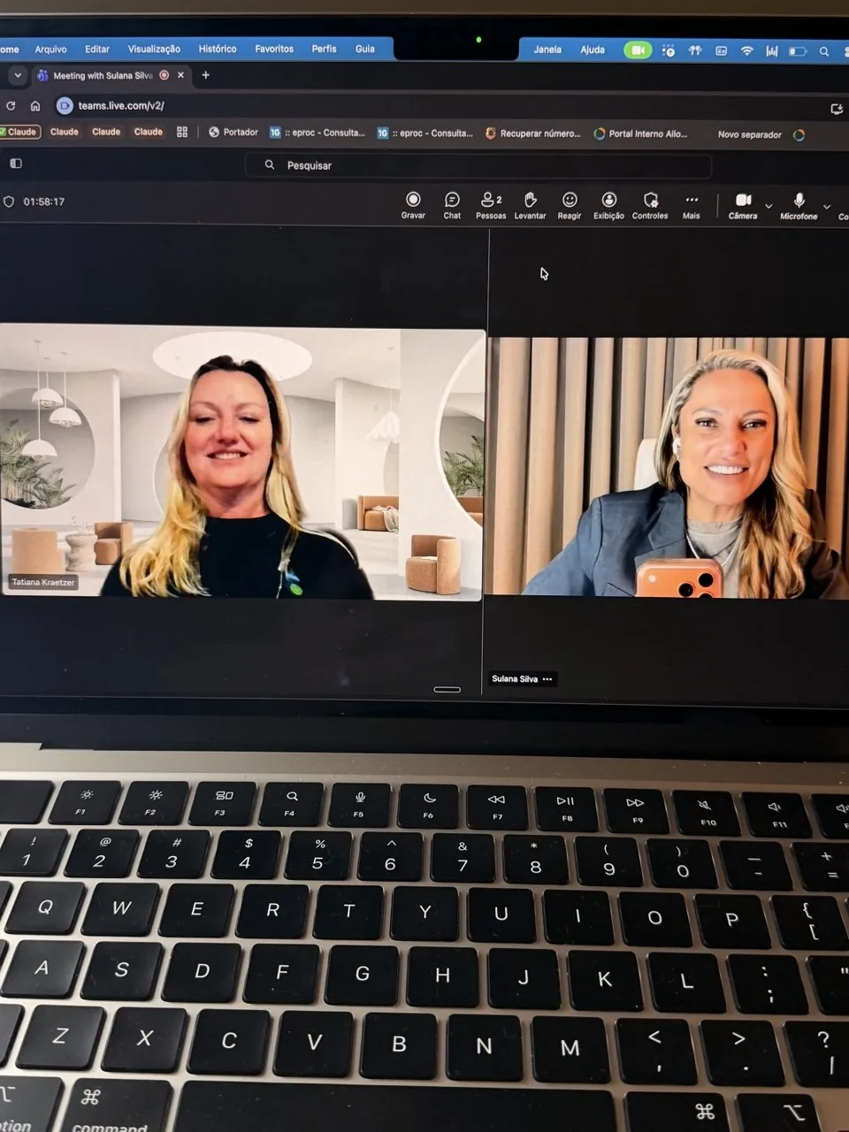Open the Recuperar número bookmark
849x1132 pixels.
533,134
